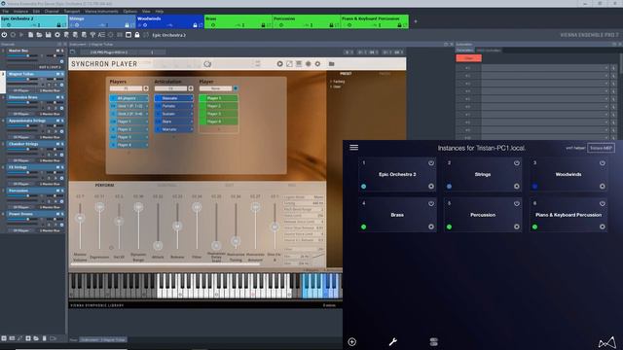Click the floppy disk save icon
This screenshot has height=350, width=623.
(48, 35)
